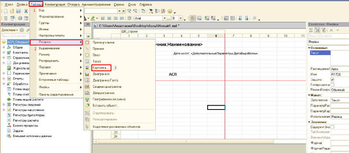The width and height of the screenshot is (349, 153).
Task: Click the justify text icon
Action: (x=122, y=18)
